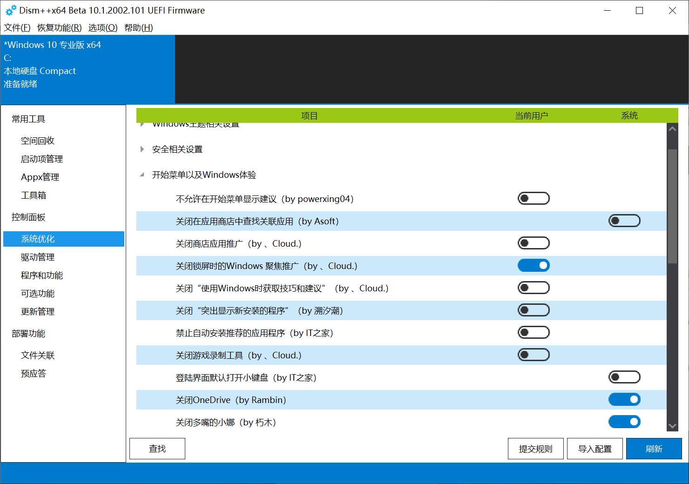Image resolution: width=689 pixels, height=484 pixels.
Task: Click the 导入配置 button
Action: point(594,448)
